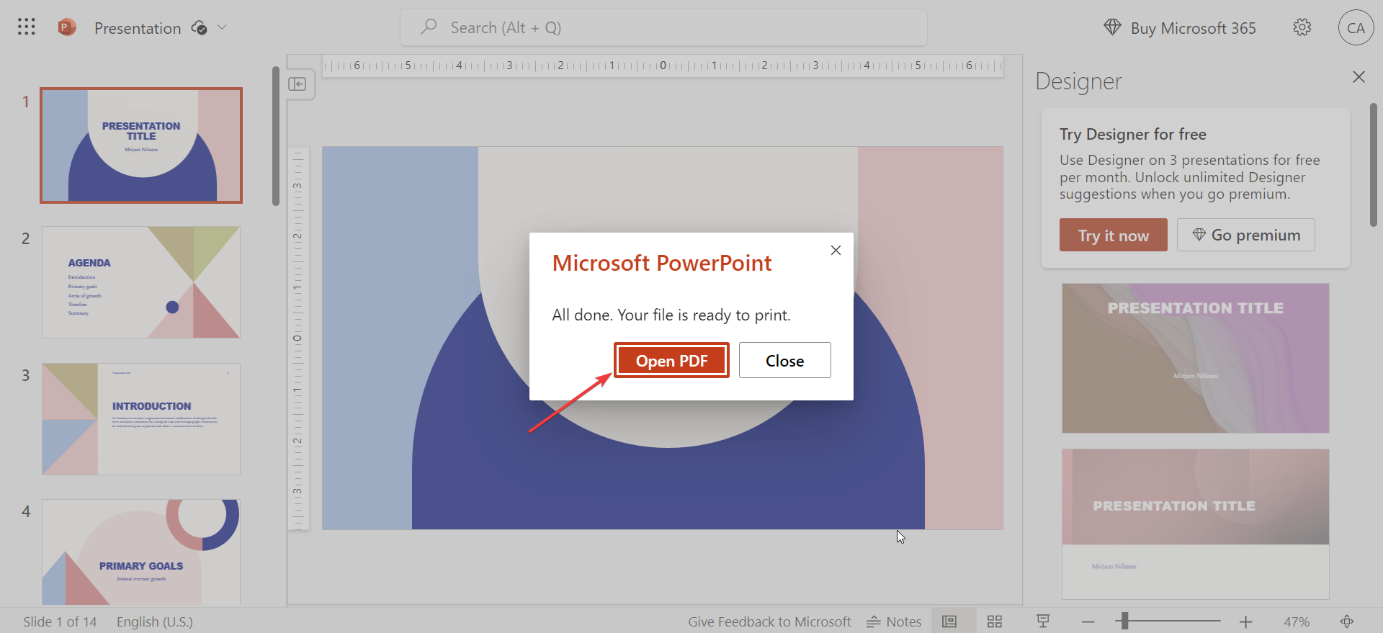Image resolution: width=1383 pixels, height=633 pixels.
Task: Switch to Slide Sorter view
Action: pyautogui.click(x=995, y=621)
